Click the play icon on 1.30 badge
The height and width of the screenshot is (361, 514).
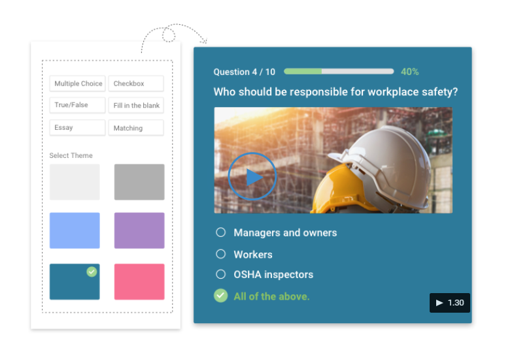pyautogui.click(x=439, y=303)
